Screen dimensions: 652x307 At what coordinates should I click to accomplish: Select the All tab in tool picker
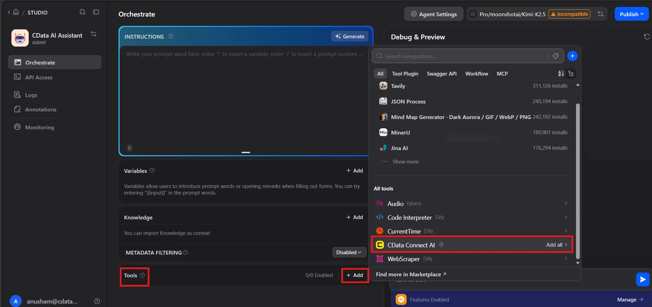point(380,74)
